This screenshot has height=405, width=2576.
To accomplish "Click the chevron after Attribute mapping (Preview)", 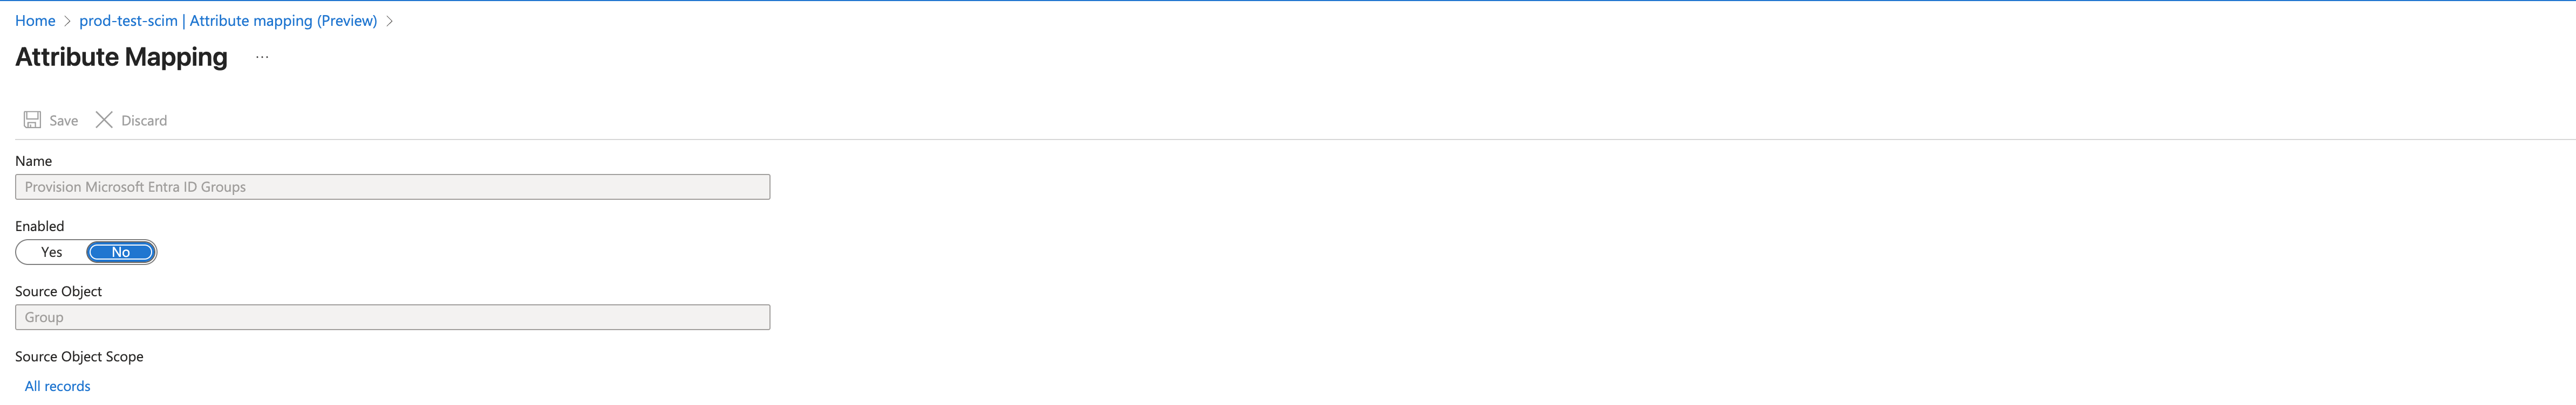I will coord(389,21).
